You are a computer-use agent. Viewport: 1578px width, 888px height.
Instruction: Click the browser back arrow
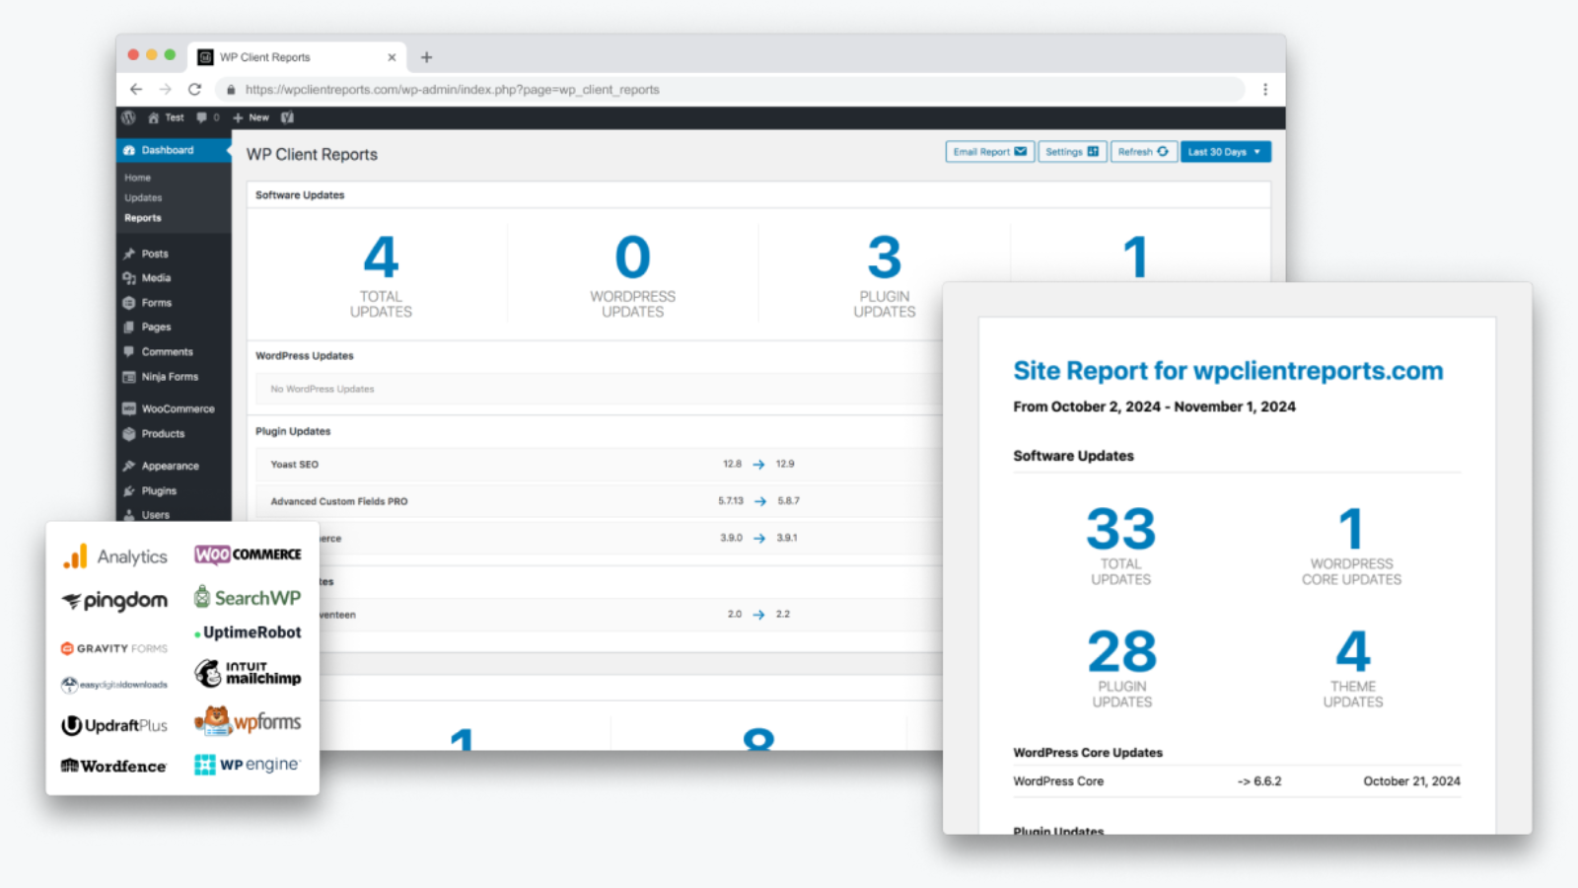136,89
